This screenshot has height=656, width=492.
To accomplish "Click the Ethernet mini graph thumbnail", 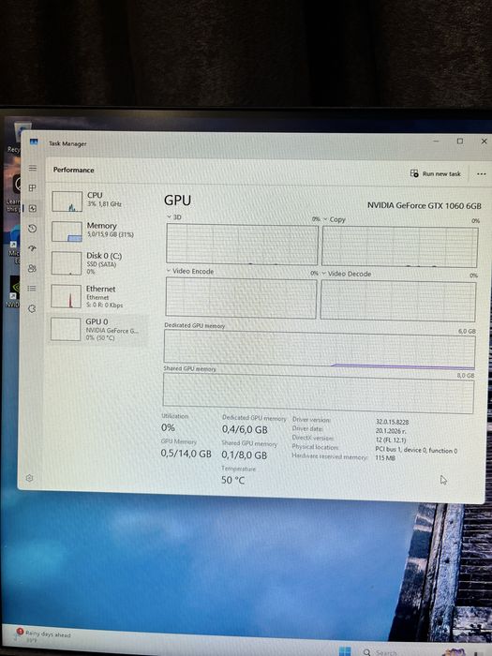I will pos(66,297).
